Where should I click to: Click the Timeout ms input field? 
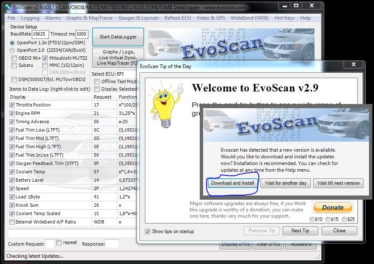[82, 34]
